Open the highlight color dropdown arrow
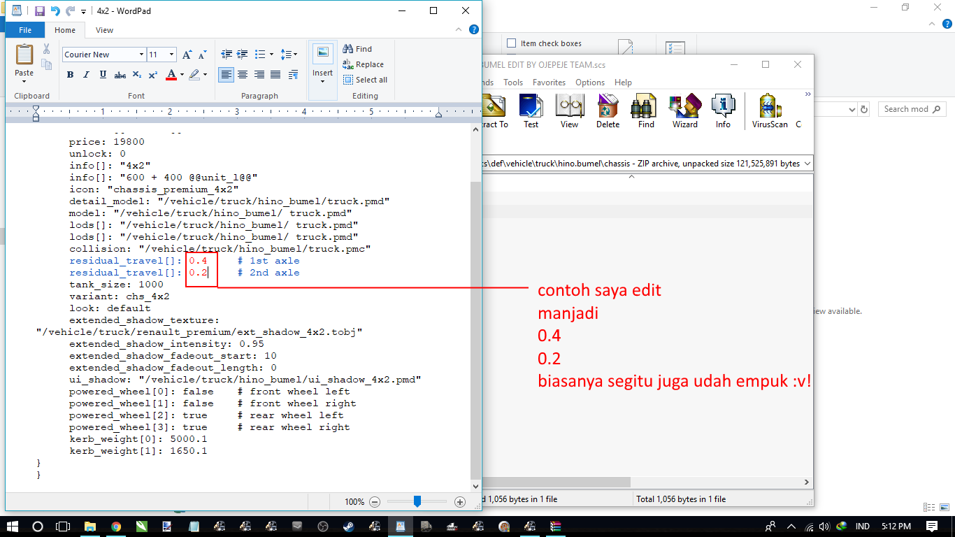This screenshot has height=537, width=955. click(x=205, y=75)
